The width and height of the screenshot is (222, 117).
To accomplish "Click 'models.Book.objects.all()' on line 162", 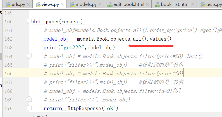I will click(x=112, y=39).
